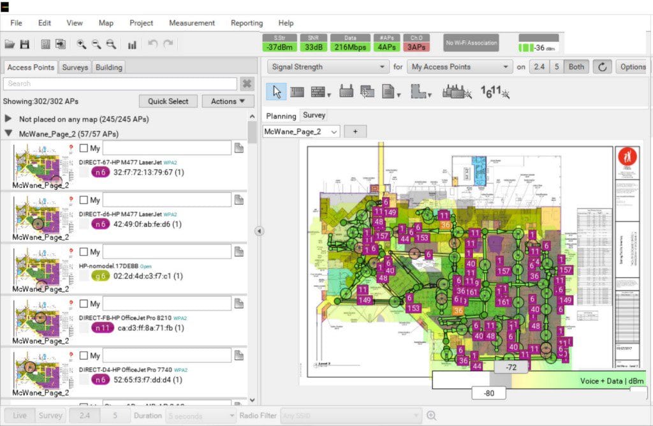653x426 pixels.
Task: Select the crosshair floor alignment tool
Action: click(367, 92)
